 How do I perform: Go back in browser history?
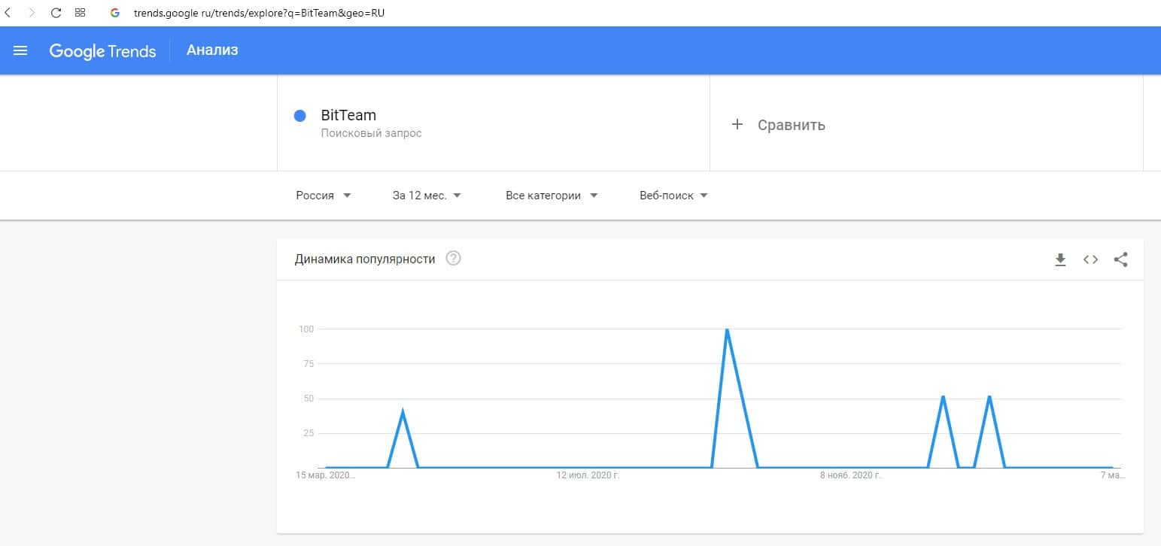click(8, 13)
